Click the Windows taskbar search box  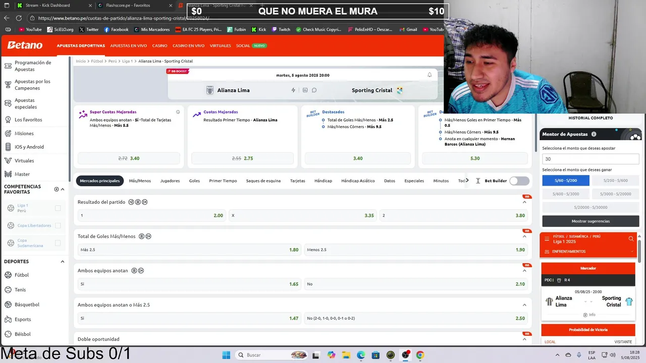(271, 355)
